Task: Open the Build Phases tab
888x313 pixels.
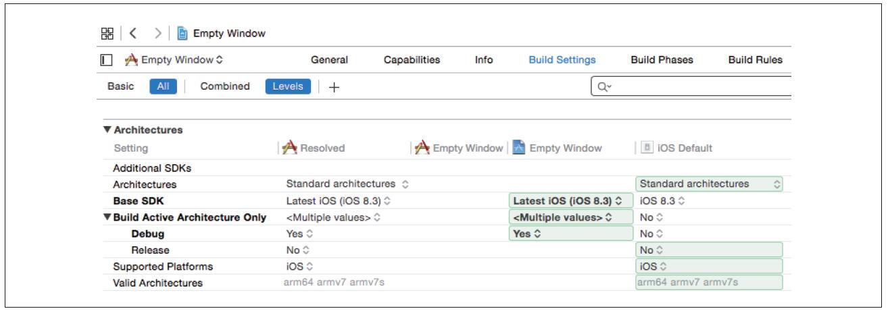Action: coord(662,60)
